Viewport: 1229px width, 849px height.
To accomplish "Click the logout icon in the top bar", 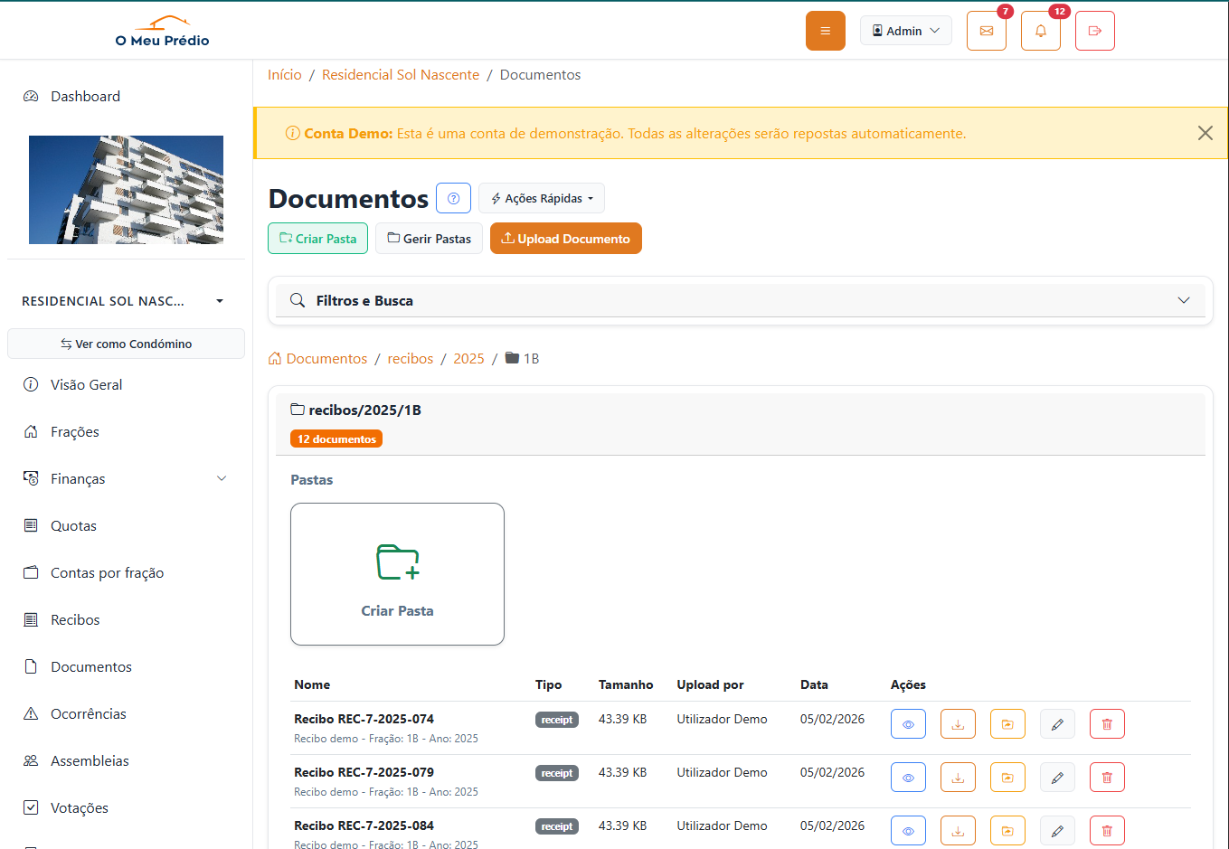I will 1094,30.
